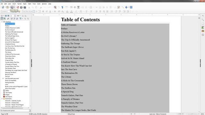
Task: Open the Styles menu
Action: tap(25, 4)
